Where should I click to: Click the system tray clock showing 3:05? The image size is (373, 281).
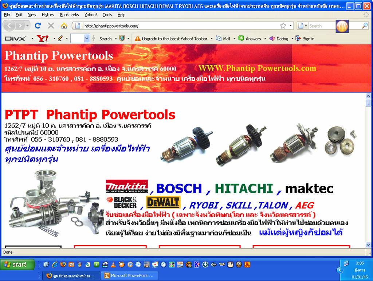pos(360,263)
